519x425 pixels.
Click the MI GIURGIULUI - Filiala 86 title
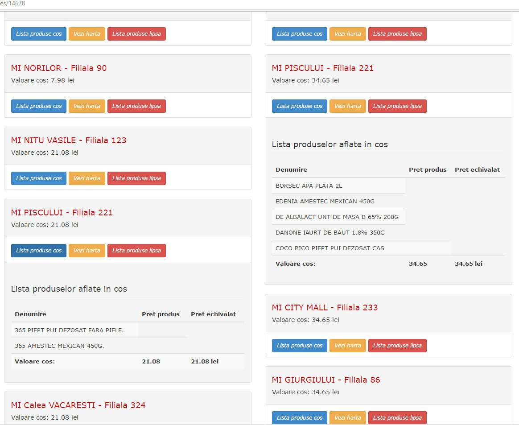pos(326,380)
